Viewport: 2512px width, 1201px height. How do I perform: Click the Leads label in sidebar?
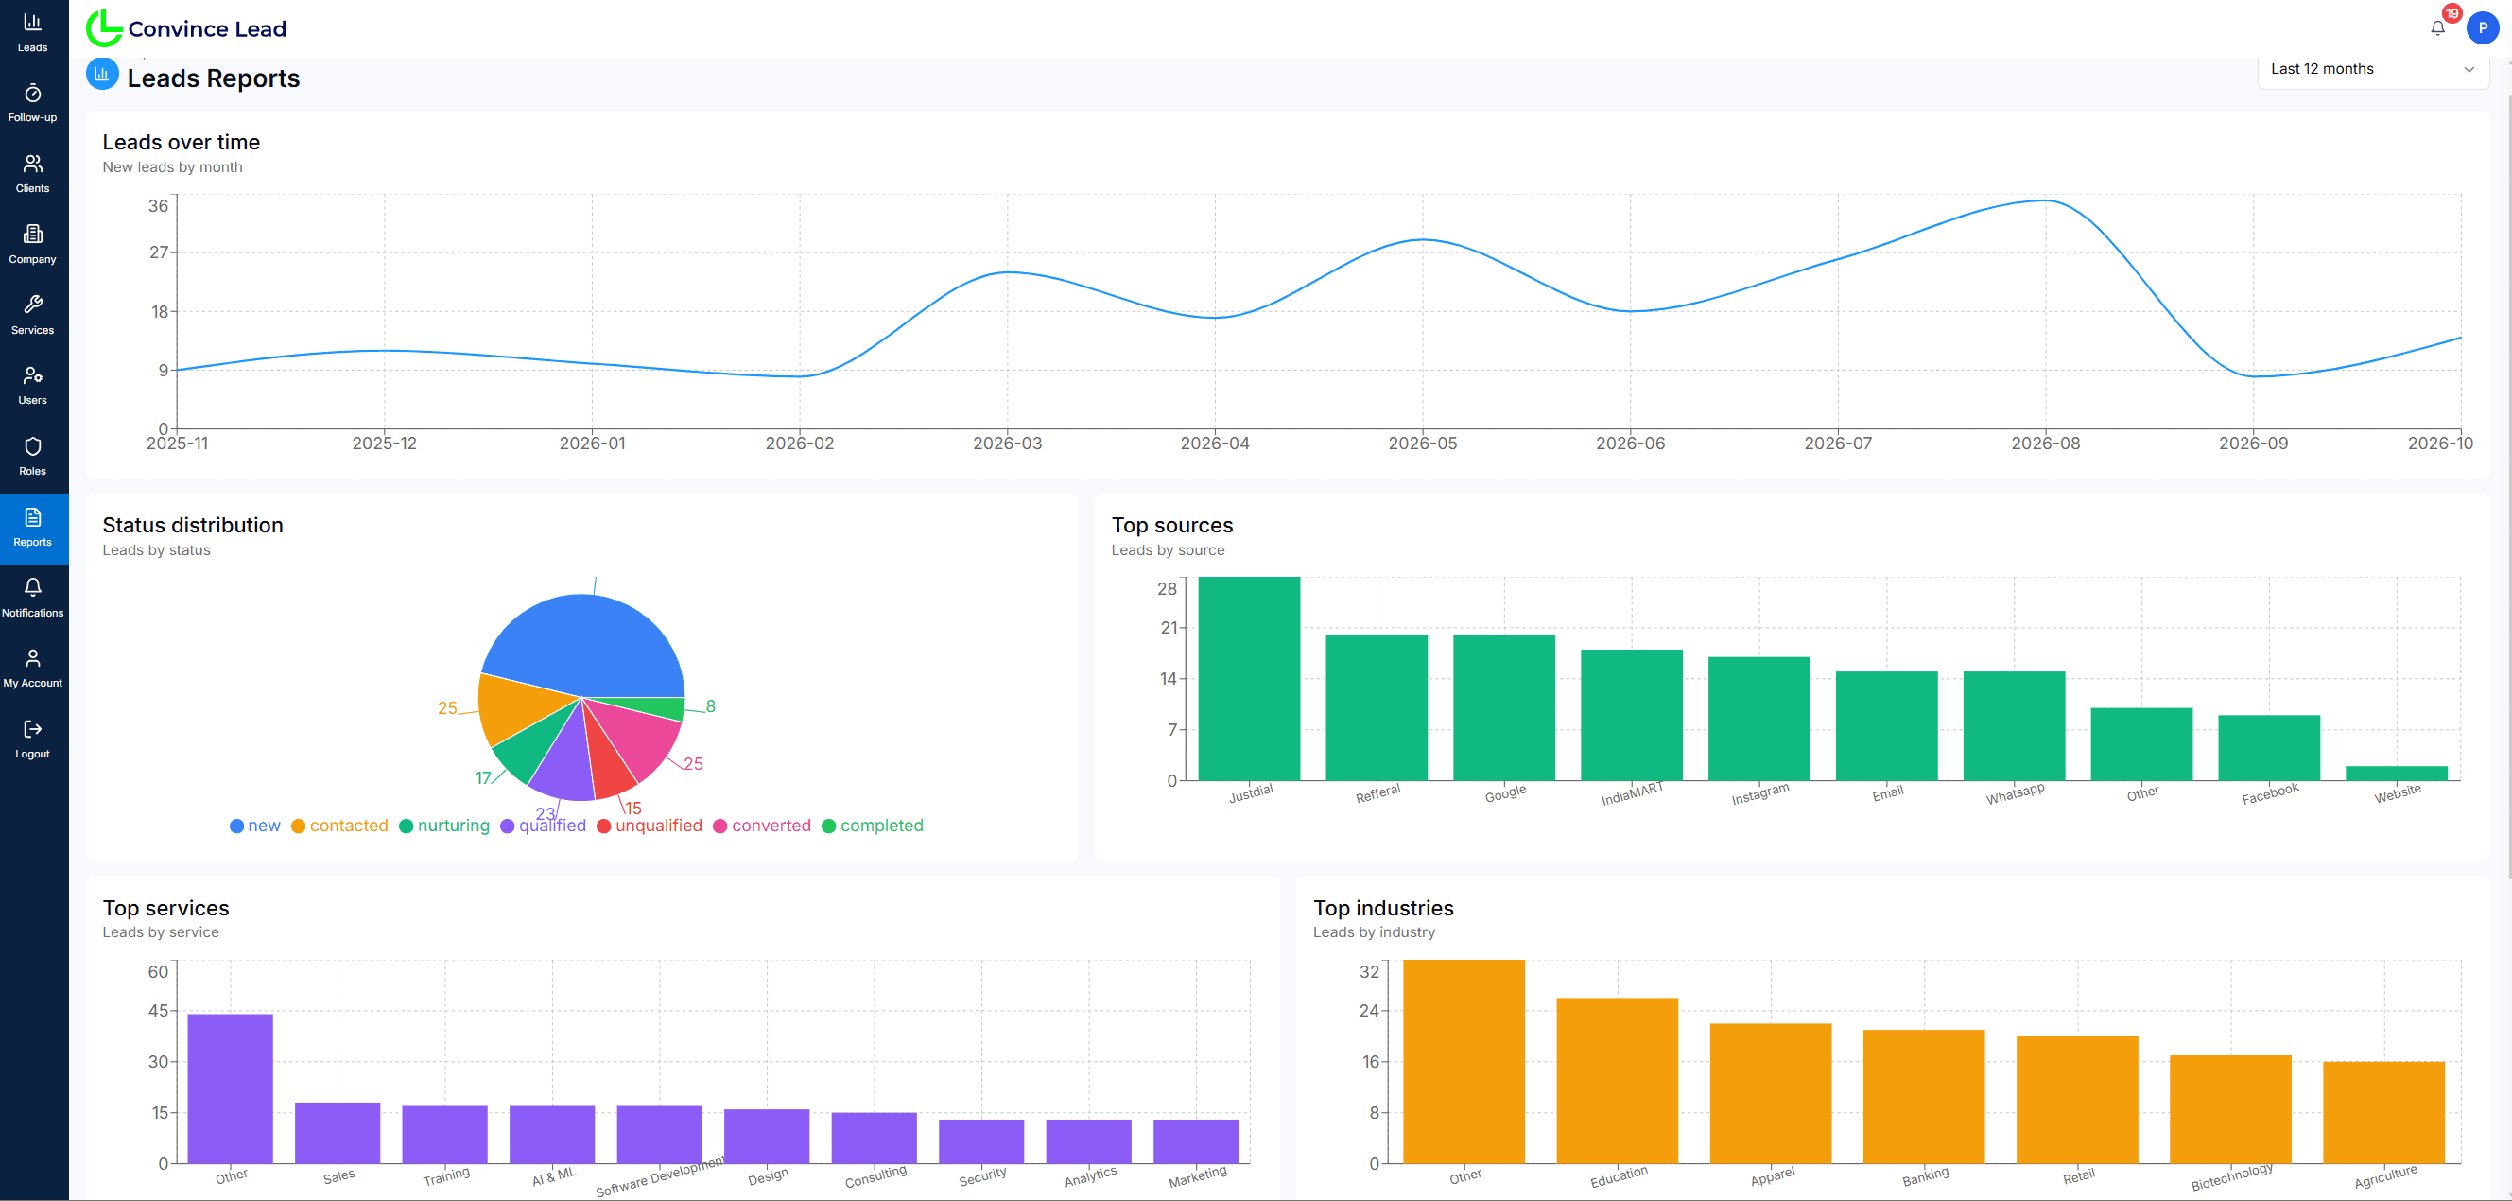coord(32,48)
